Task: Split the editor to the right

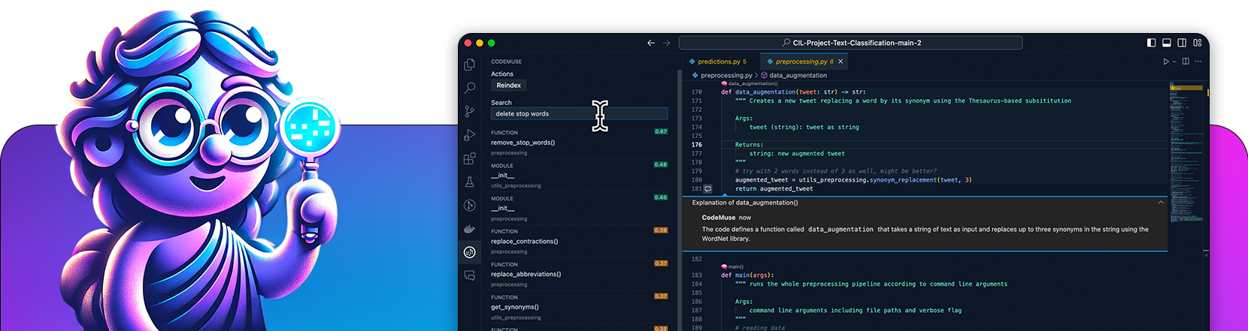Action: tap(1186, 62)
